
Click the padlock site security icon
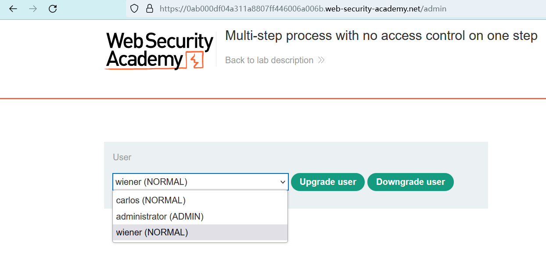coord(149,9)
